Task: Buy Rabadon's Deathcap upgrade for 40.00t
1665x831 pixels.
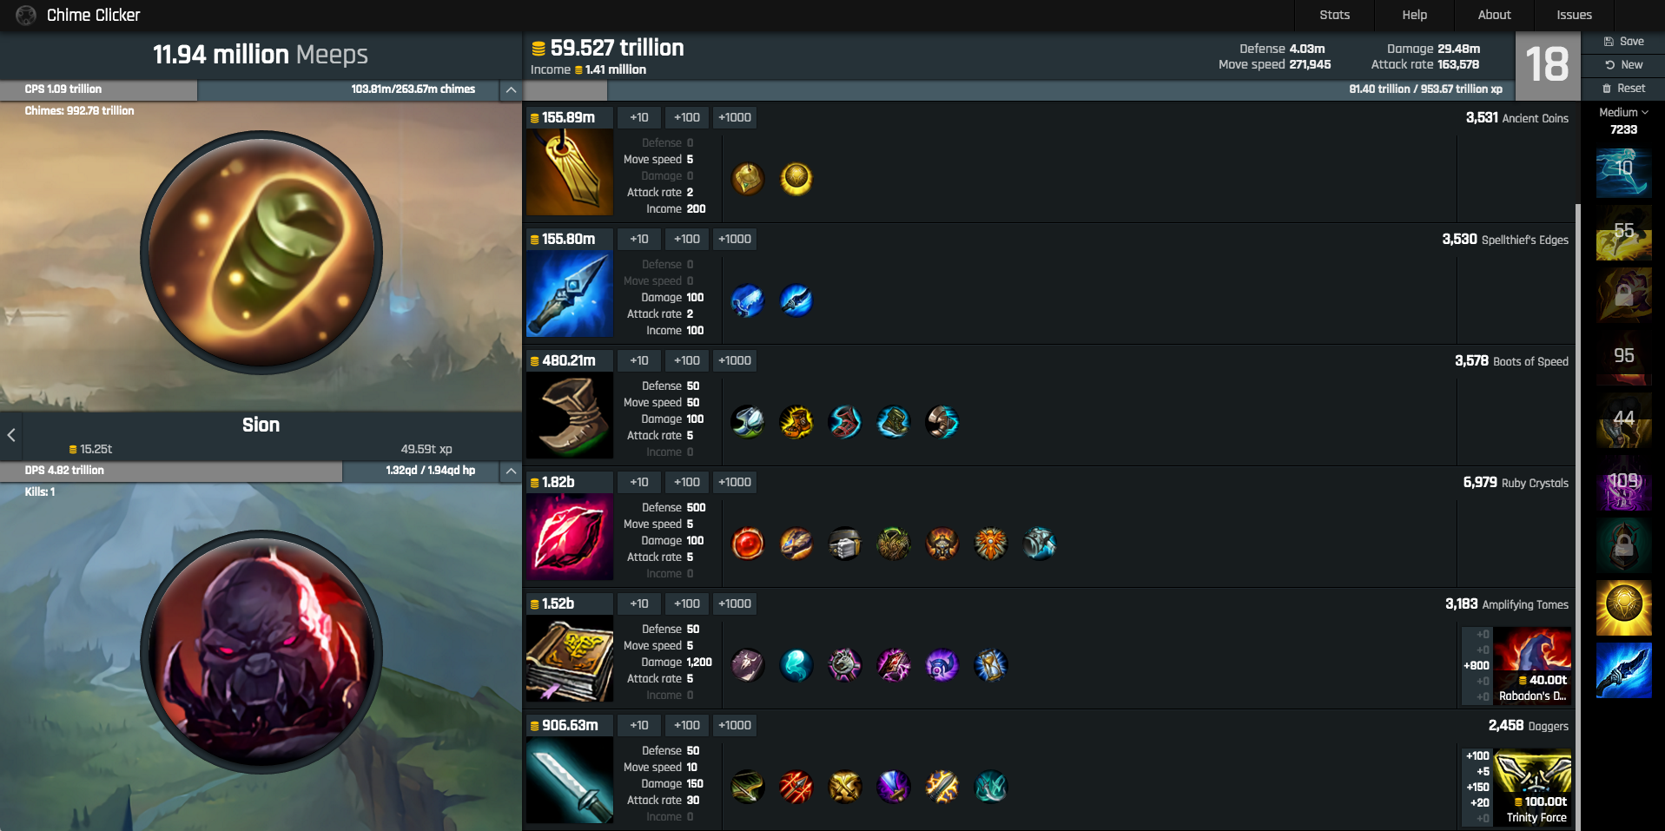Action: point(1533,665)
